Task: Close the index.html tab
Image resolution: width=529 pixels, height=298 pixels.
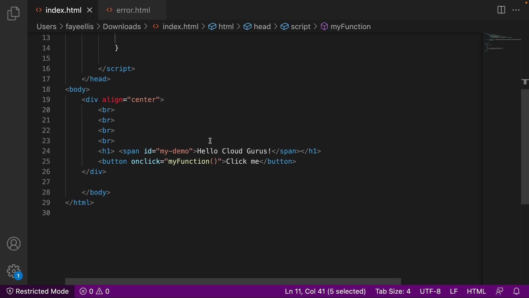Action: 90,10
